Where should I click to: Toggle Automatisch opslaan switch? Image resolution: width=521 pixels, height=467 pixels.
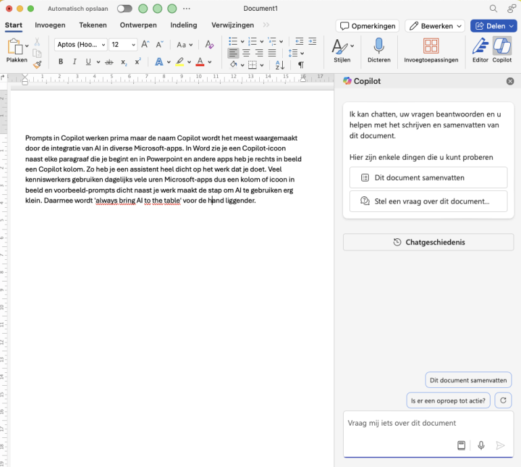[124, 9]
